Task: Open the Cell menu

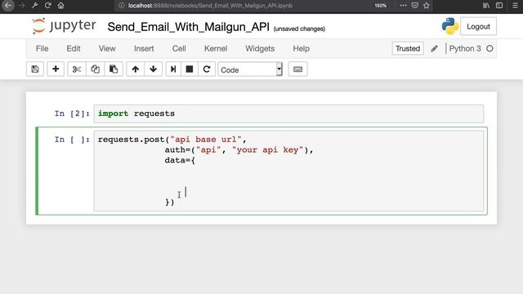Action: 179,49
